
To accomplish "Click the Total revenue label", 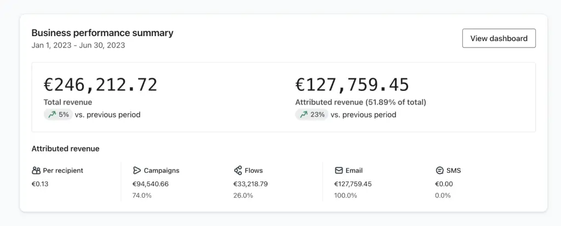I will coord(67,102).
